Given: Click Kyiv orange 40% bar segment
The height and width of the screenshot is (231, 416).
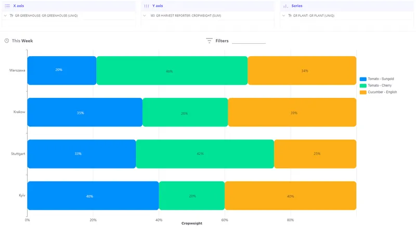Looking at the screenshot, I should click(291, 196).
